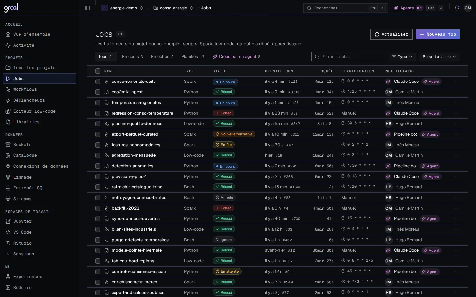Screen dimensions: 476x297
Task: Check the eco2mix-ingest row checkbox
Action: pyautogui.click(x=98, y=92)
